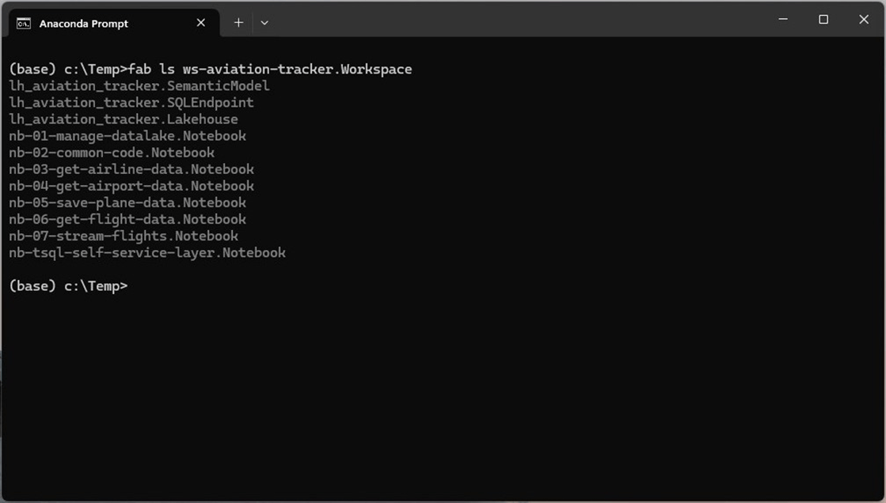The width and height of the screenshot is (886, 503).
Task: Open a new terminal tab
Action: [238, 23]
